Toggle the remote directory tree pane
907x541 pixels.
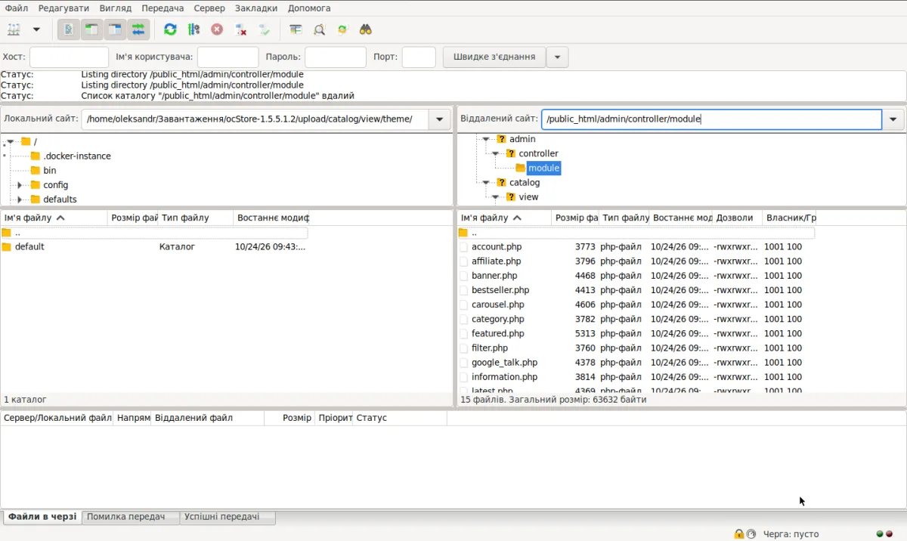[115, 29]
